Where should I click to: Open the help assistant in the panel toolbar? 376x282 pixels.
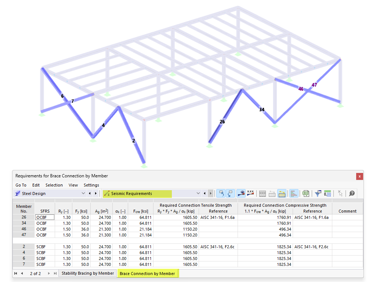point(351,194)
